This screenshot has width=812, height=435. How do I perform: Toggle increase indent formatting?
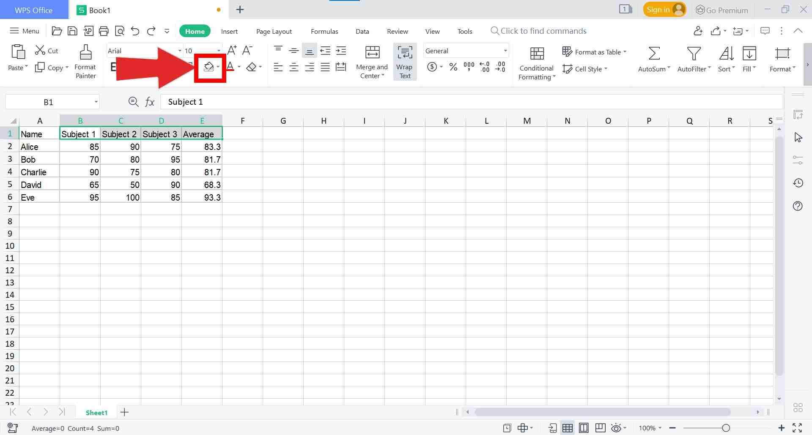pos(340,50)
